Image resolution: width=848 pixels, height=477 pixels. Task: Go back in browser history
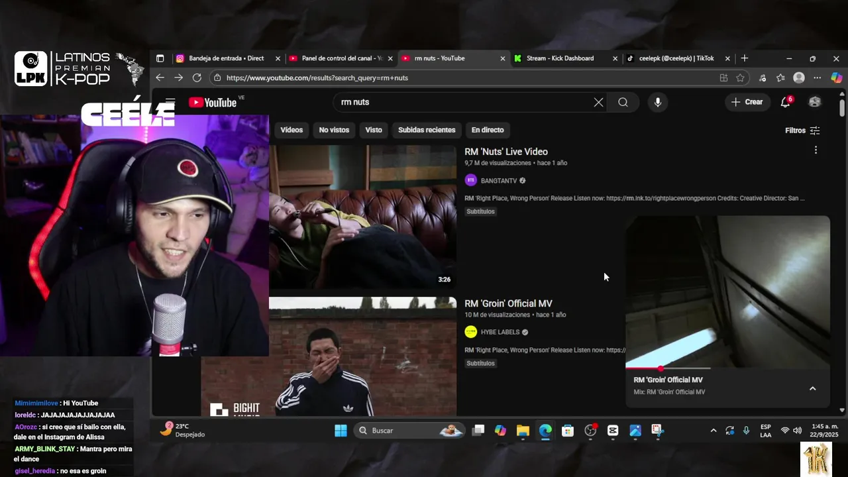coord(160,78)
